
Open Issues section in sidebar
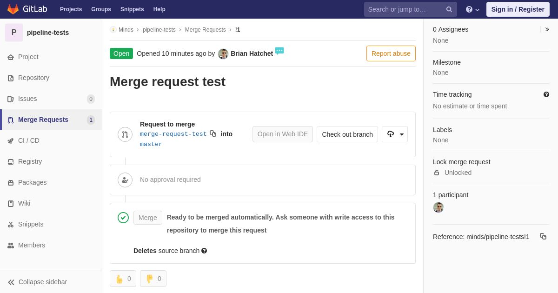51,99
